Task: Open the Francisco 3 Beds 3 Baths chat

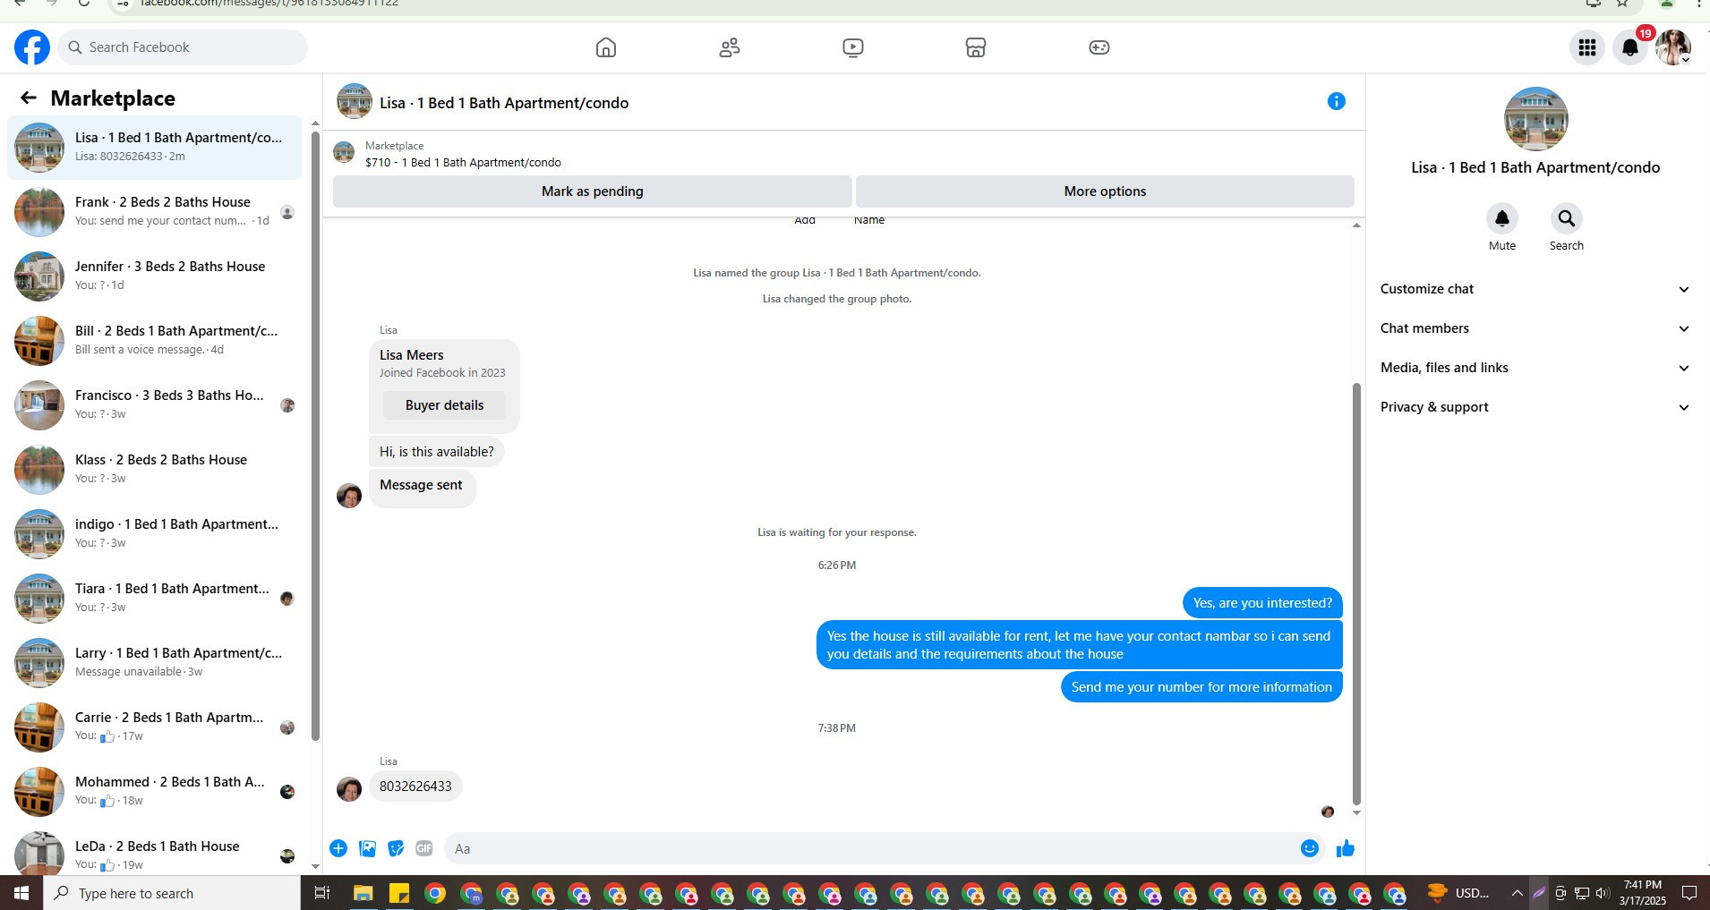Action: click(155, 405)
